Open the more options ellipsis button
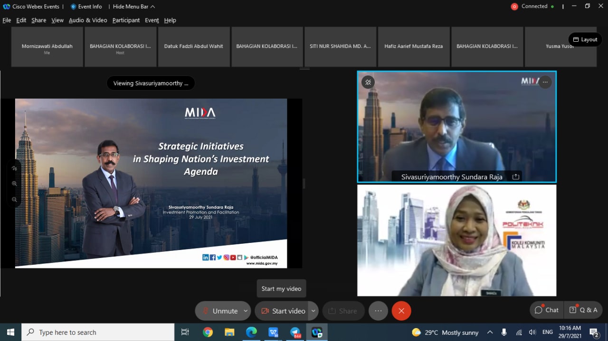Image resolution: width=608 pixels, height=341 pixels. [x=378, y=311]
